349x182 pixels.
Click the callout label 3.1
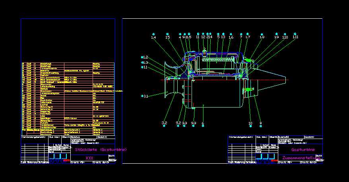tap(146, 96)
